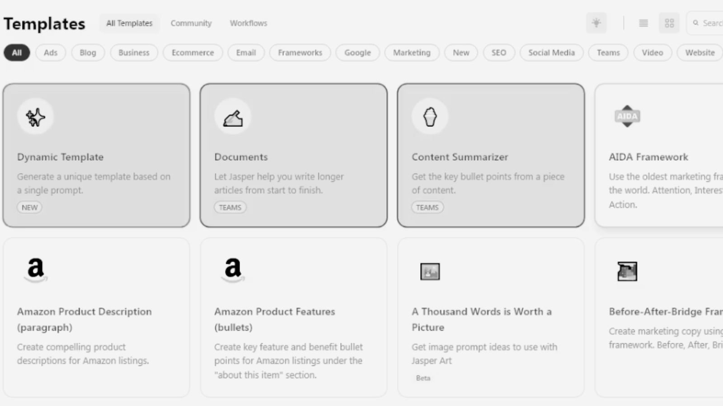Click the TEAMS badge on Documents card
723x406 pixels.
pyautogui.click(x=230, y=208)
